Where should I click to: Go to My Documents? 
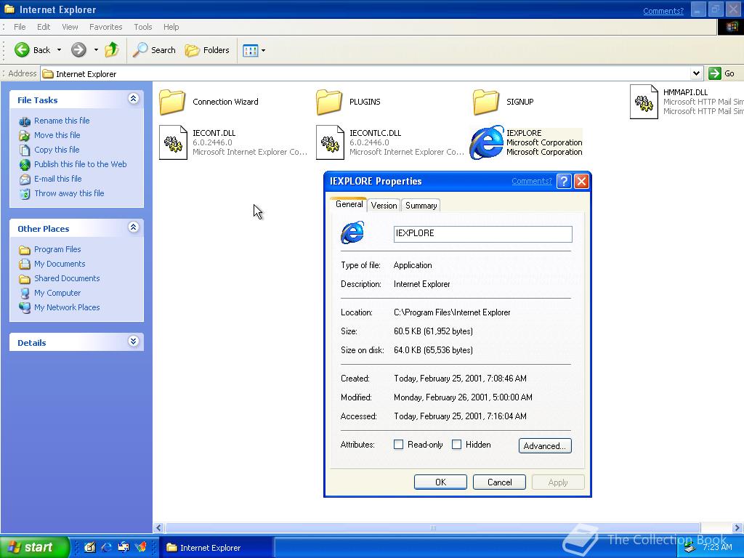pyautogui.click(x=60, y=264)
